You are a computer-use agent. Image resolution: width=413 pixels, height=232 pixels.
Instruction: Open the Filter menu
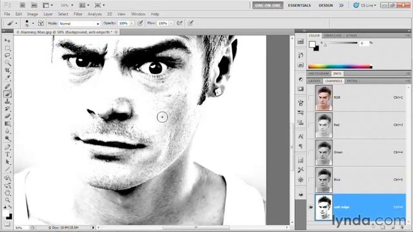[x=78, y=14]
